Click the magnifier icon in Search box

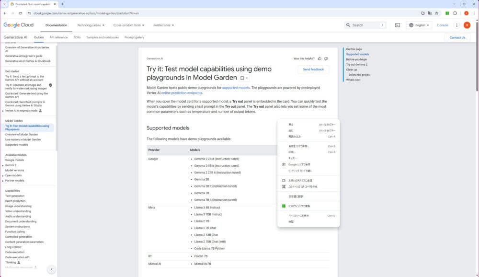(348, 25)
